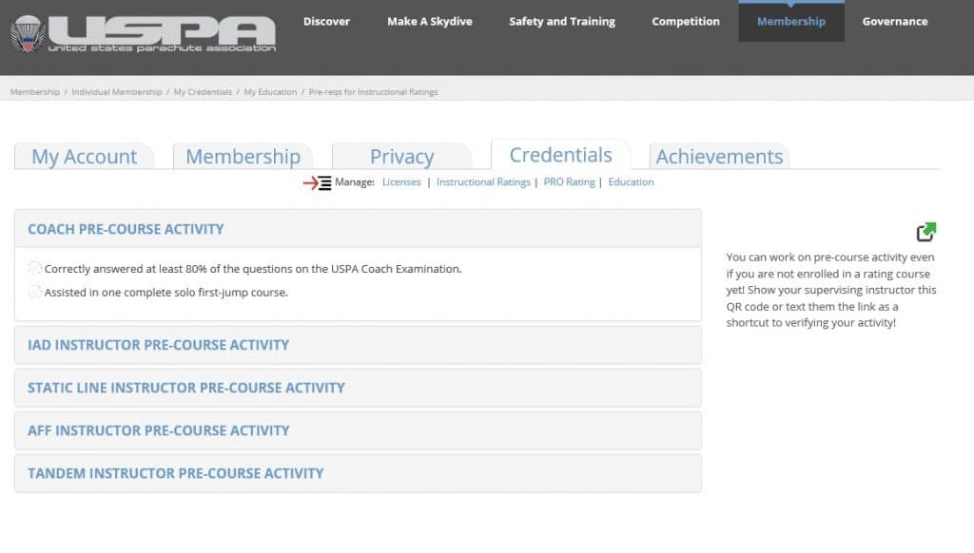Switch to the My Account tab
This screenshot has width=974, height=553.
(85, 157)
